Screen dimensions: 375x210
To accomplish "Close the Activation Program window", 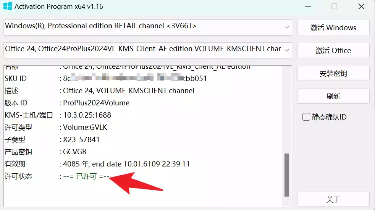I will click(361, 6).
